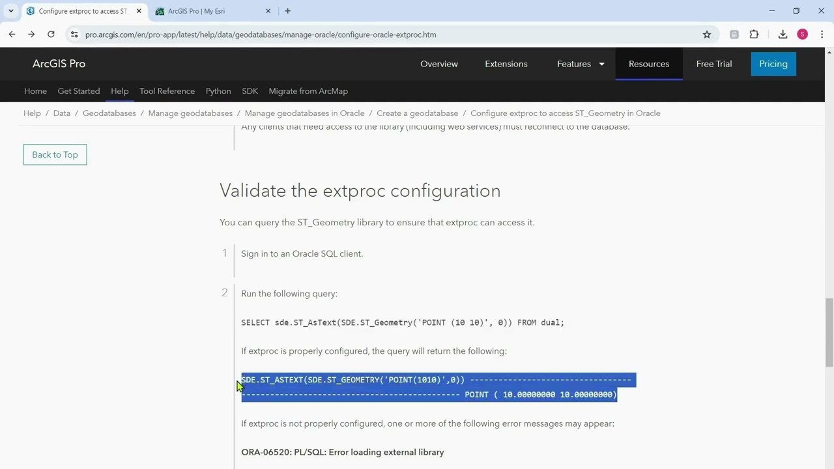834x469 pixels.
Task: Open the reading list icon in toolbar
Action: coord(734,35)
